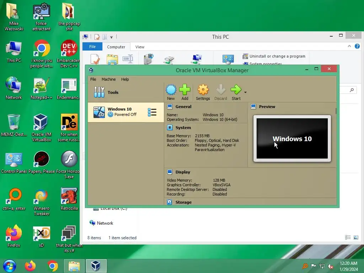The height and width of the screenshot is (273, 364).
Task: Open the VirtualBox Machine menu
Action: (x=109, y=79)
